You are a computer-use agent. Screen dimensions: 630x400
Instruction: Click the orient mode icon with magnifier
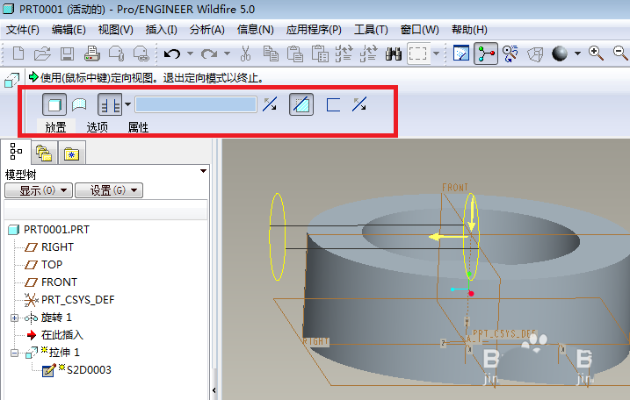(511, 54)
